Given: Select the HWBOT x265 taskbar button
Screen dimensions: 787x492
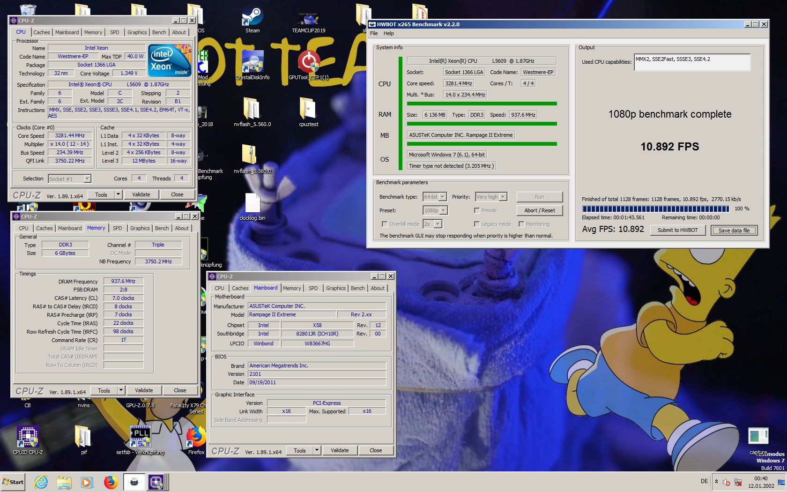Looking at the screenshot, I should coord(134,482).
